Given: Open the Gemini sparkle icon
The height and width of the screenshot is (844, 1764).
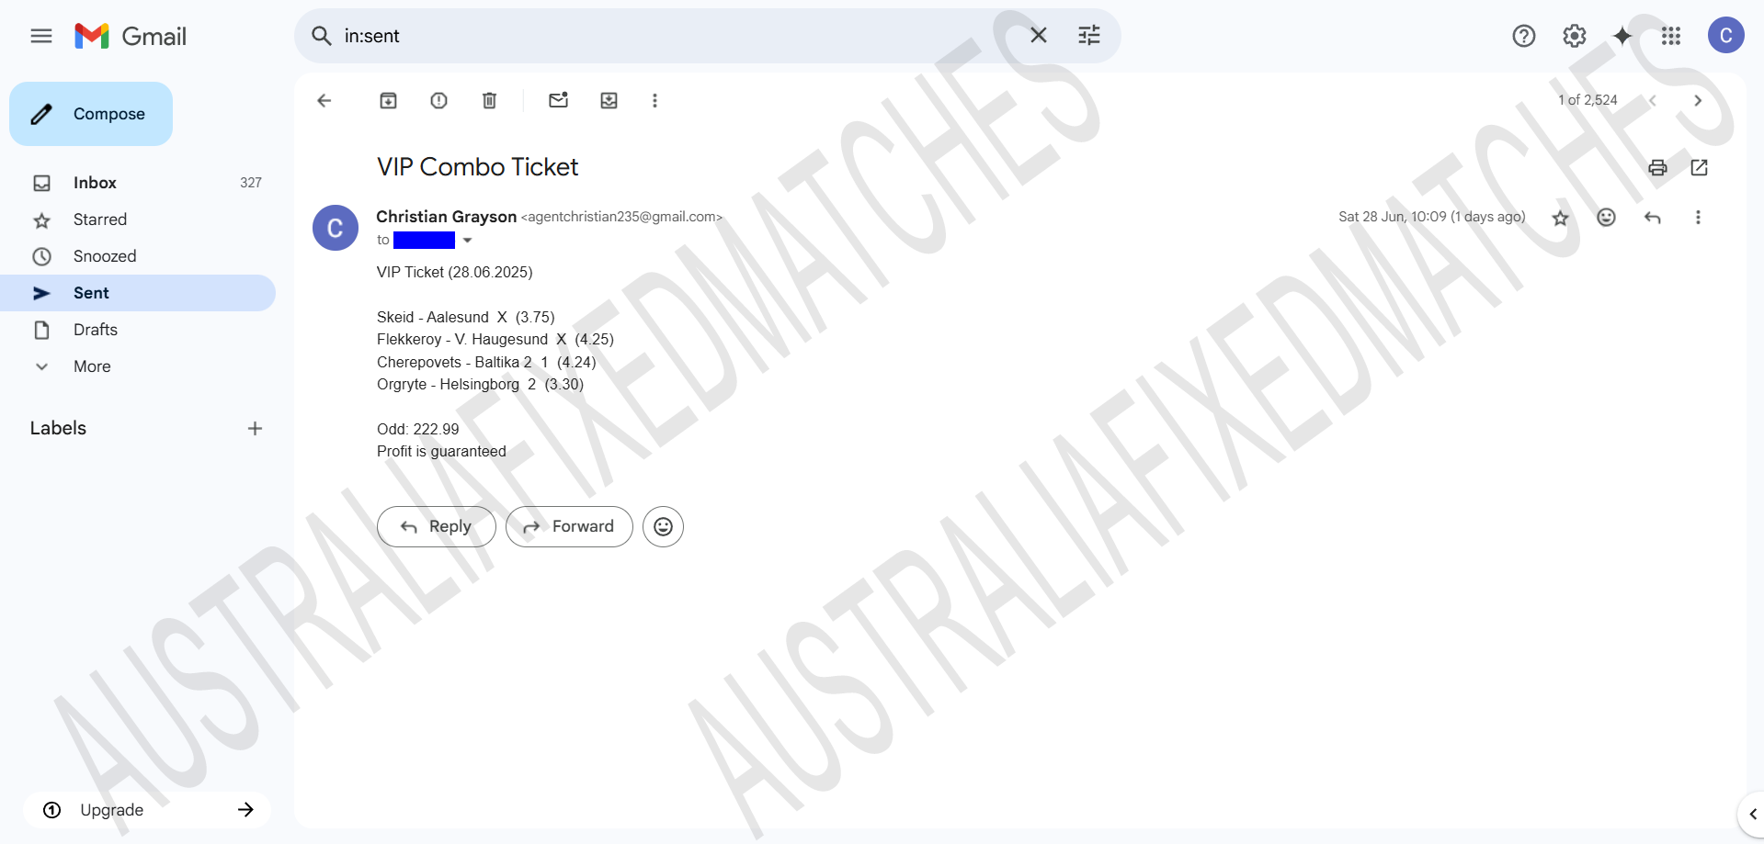Looking at the screenshot, I should [x=1622, y=36].
